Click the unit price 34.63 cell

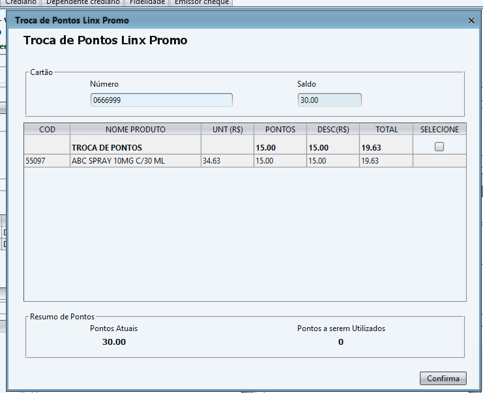[x=227, y=161]
